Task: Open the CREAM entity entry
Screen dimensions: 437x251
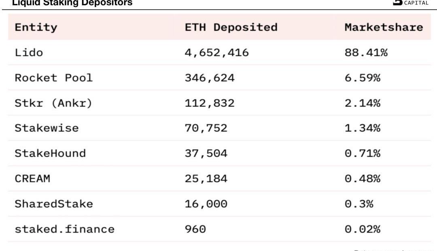Action: click(x=32, y=179)
